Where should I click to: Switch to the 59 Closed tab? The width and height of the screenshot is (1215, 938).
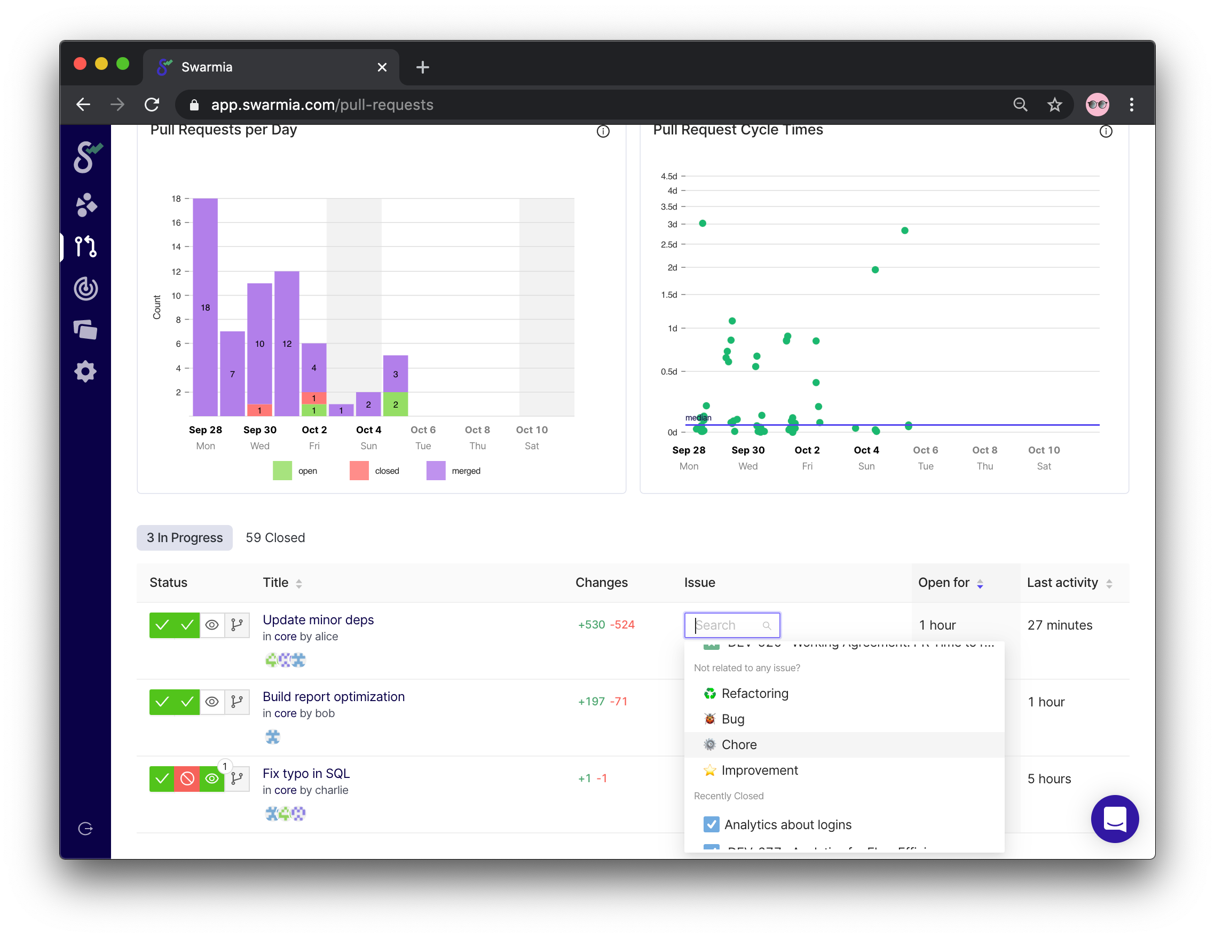click(275, 538)
